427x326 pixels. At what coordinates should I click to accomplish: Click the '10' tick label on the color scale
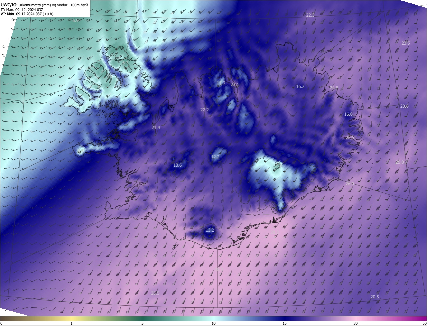tap(213, 323)
